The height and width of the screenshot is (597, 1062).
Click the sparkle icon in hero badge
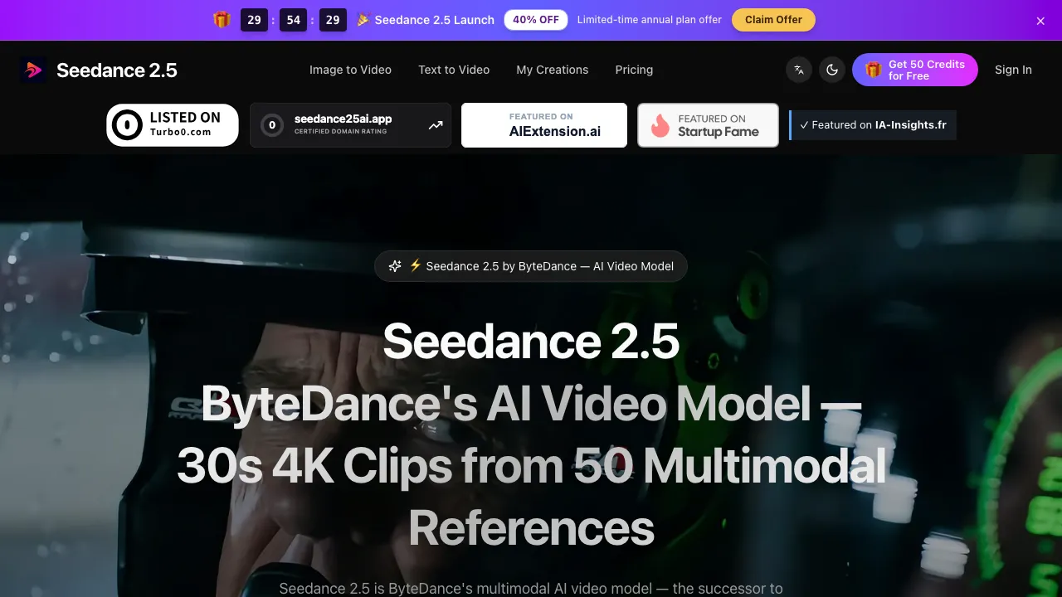395,266
